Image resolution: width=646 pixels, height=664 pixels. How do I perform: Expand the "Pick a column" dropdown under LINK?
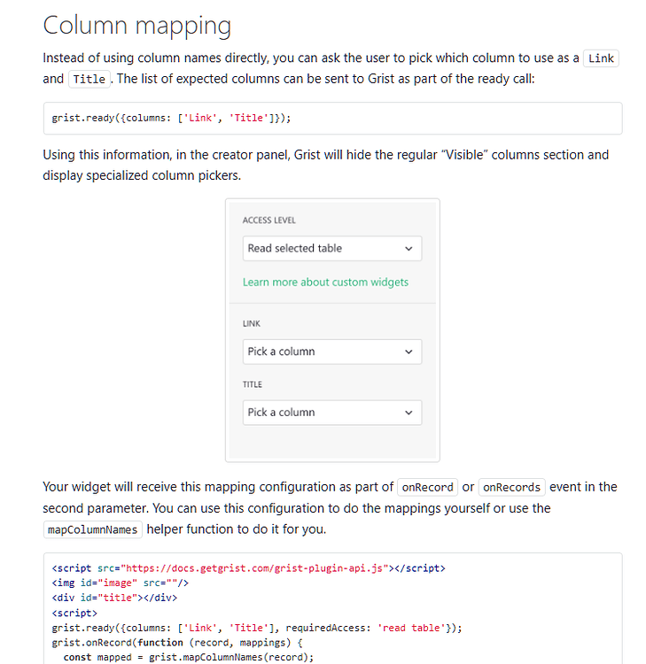pyautogui.click(x=331, y=351)
